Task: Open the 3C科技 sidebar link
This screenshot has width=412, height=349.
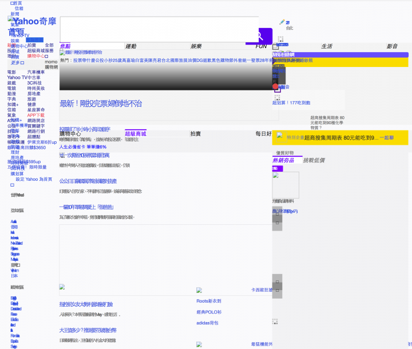Action: (34, 83)
